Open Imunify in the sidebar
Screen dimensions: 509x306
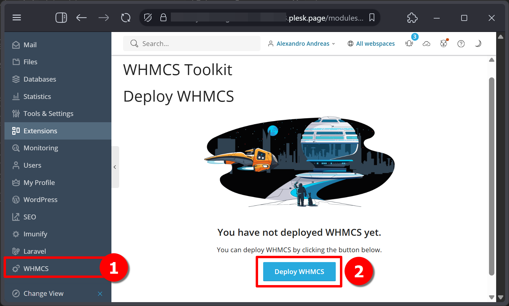[x=58, y=234]
